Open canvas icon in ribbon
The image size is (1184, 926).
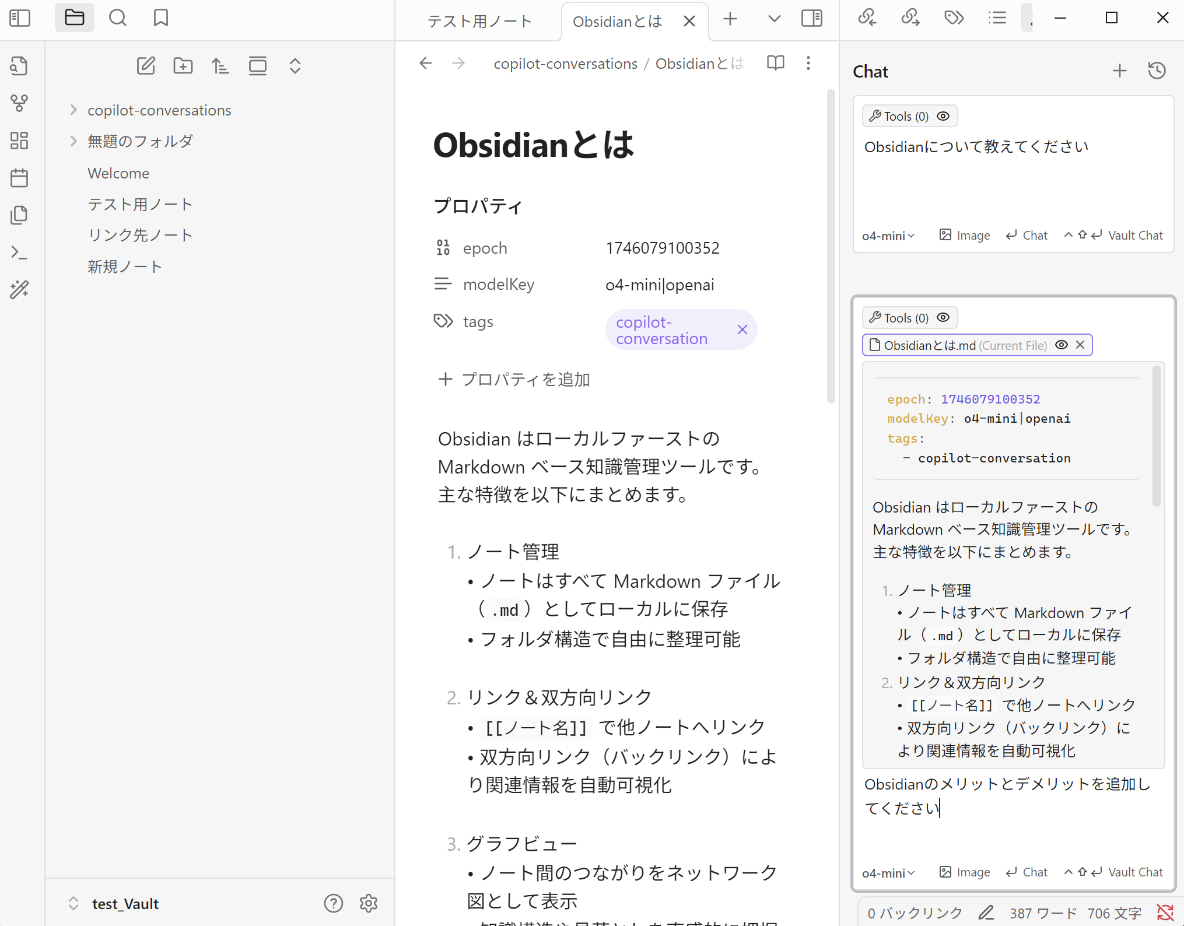click(x=19, y=141)
